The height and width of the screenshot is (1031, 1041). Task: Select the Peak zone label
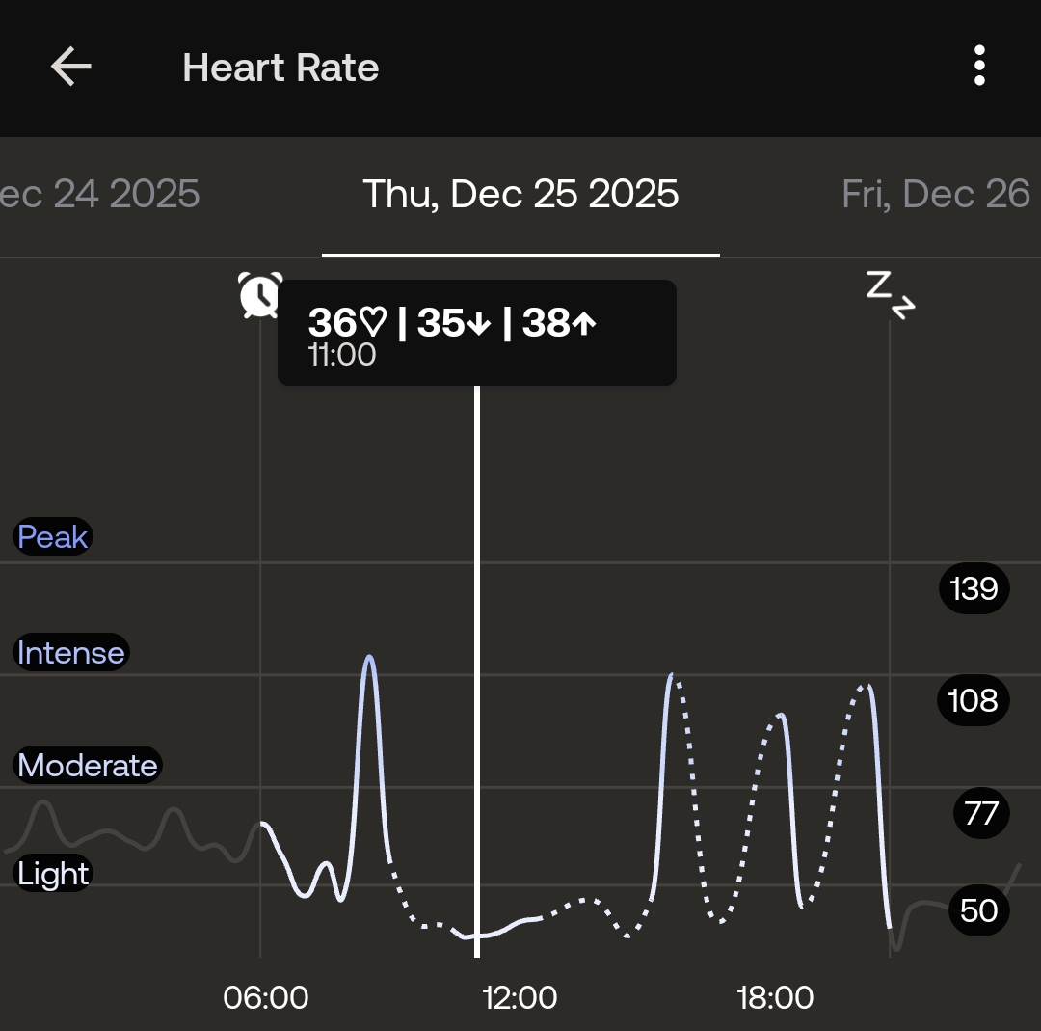coord(52,536)
